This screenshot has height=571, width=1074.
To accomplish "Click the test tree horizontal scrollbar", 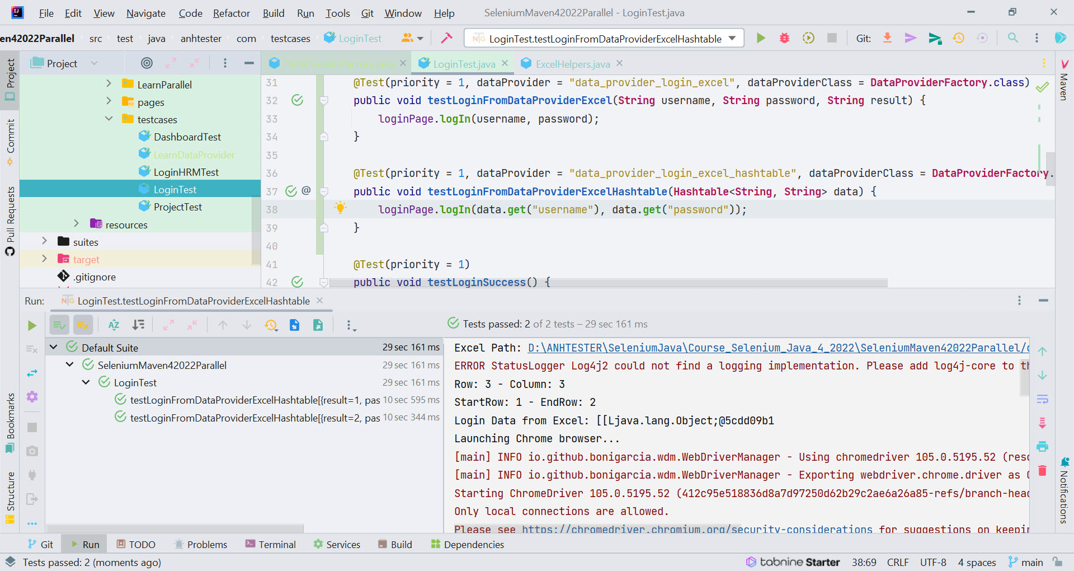I will click(x=175, y=528).
